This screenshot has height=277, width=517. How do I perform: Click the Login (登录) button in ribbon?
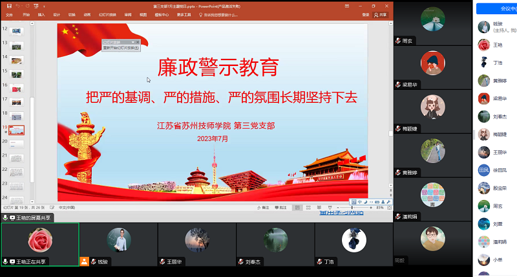click(x=366, y=14)
